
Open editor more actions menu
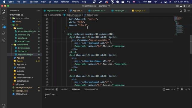coord(189,11)
